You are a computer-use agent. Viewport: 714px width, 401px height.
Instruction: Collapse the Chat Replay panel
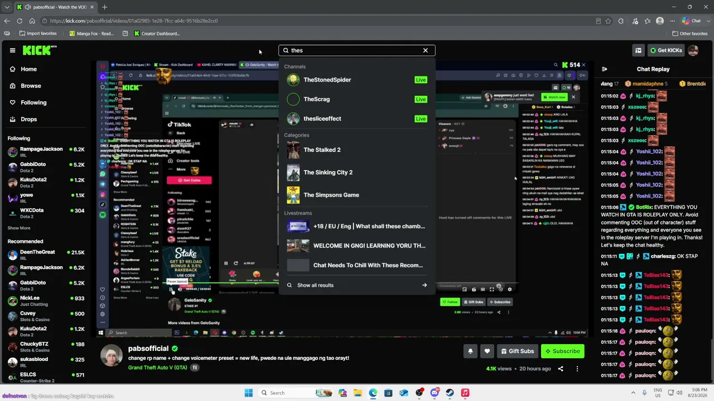pyautogui.click(x=604, y=69)
